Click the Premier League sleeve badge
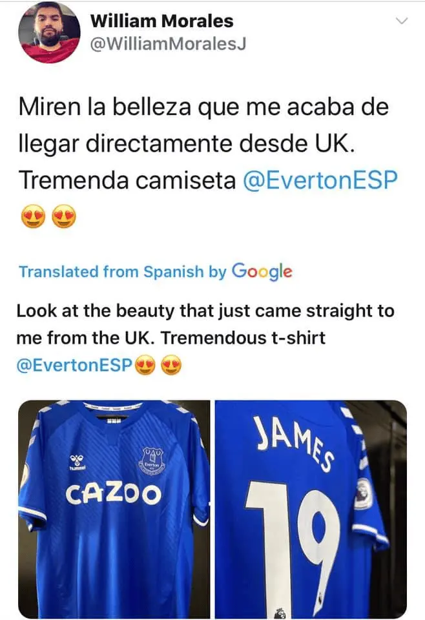Image resolution: width=425 pixels, height=620 pixels. [x=363, y=493]
